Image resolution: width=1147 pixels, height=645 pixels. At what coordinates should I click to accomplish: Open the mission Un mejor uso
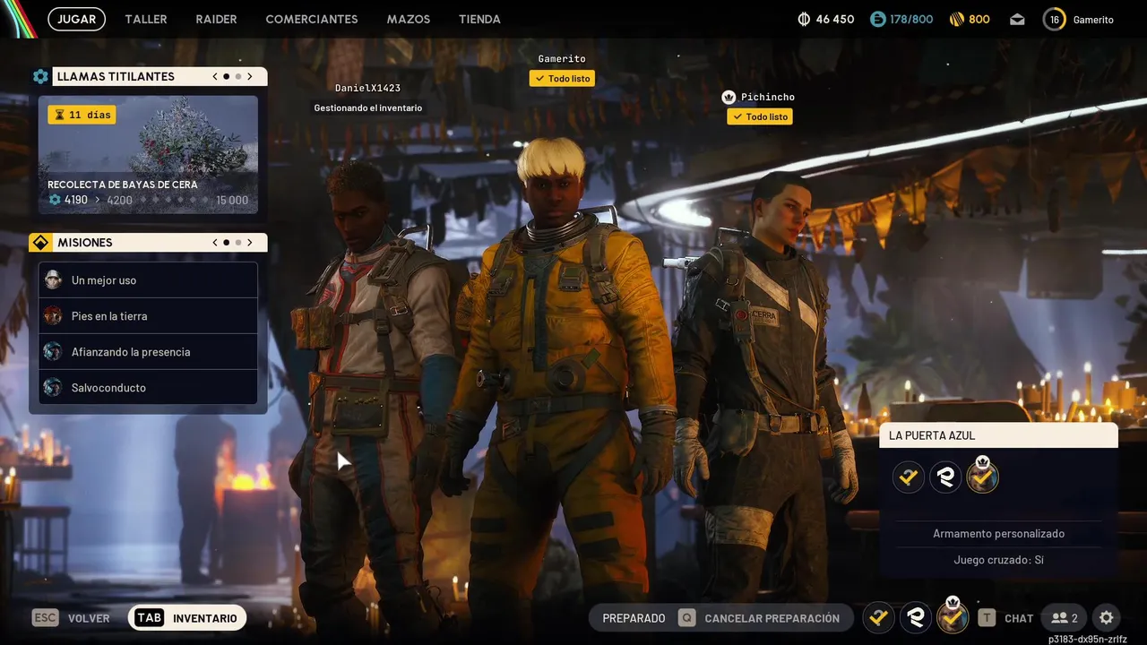(148, 280)
